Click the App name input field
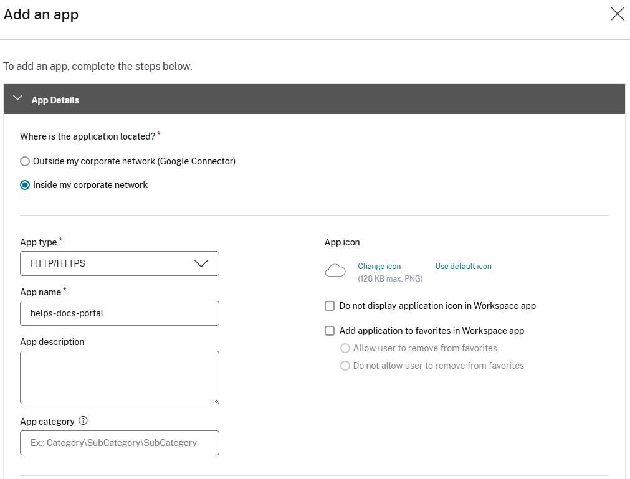 click(119, 313)
